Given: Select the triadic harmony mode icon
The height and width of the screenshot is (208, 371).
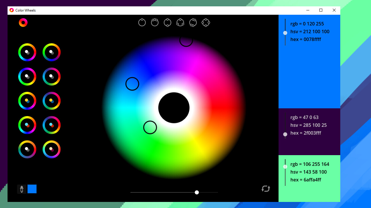Looking at the screenshot, I should click(180, 22).
